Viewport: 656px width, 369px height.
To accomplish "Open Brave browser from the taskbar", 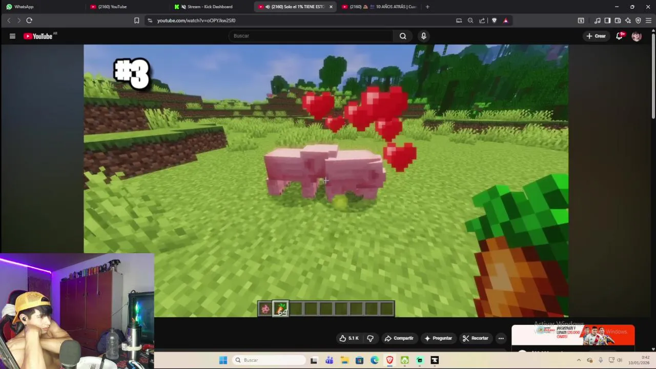I will coord(389,360).
